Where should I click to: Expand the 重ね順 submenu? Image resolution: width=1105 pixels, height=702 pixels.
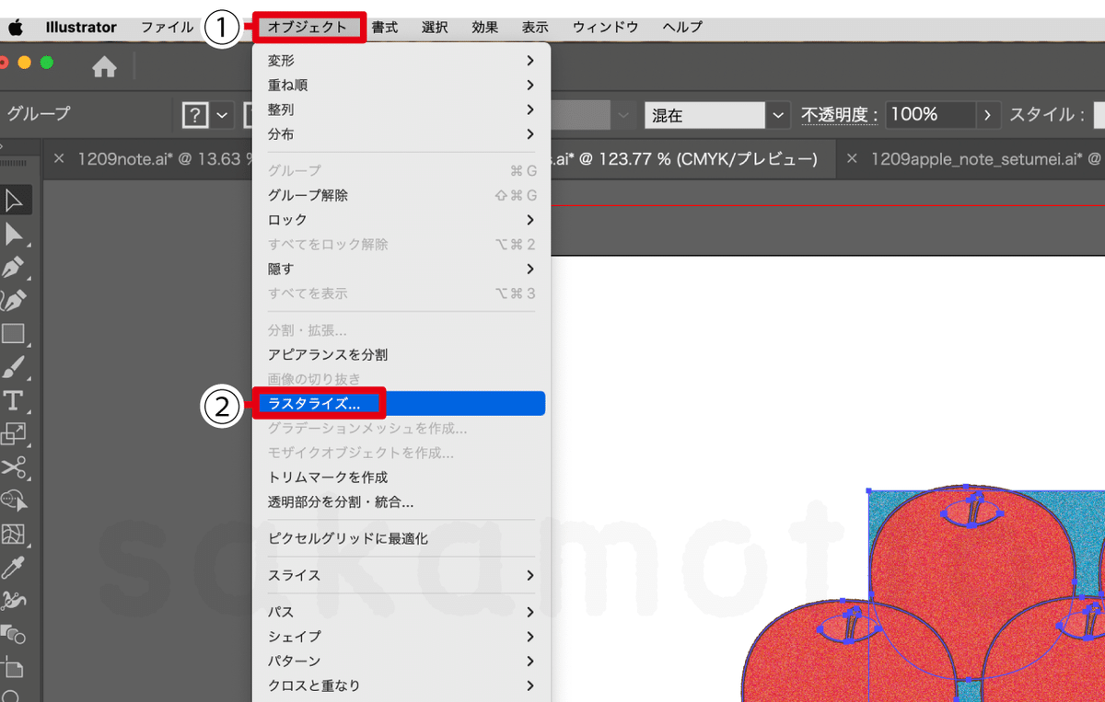click(x=529, y=85)
